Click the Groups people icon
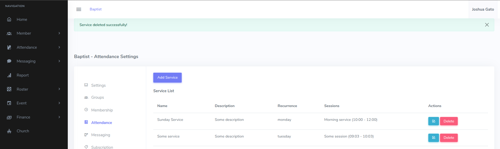Viewport: 500px width, 149px height. 86,97
